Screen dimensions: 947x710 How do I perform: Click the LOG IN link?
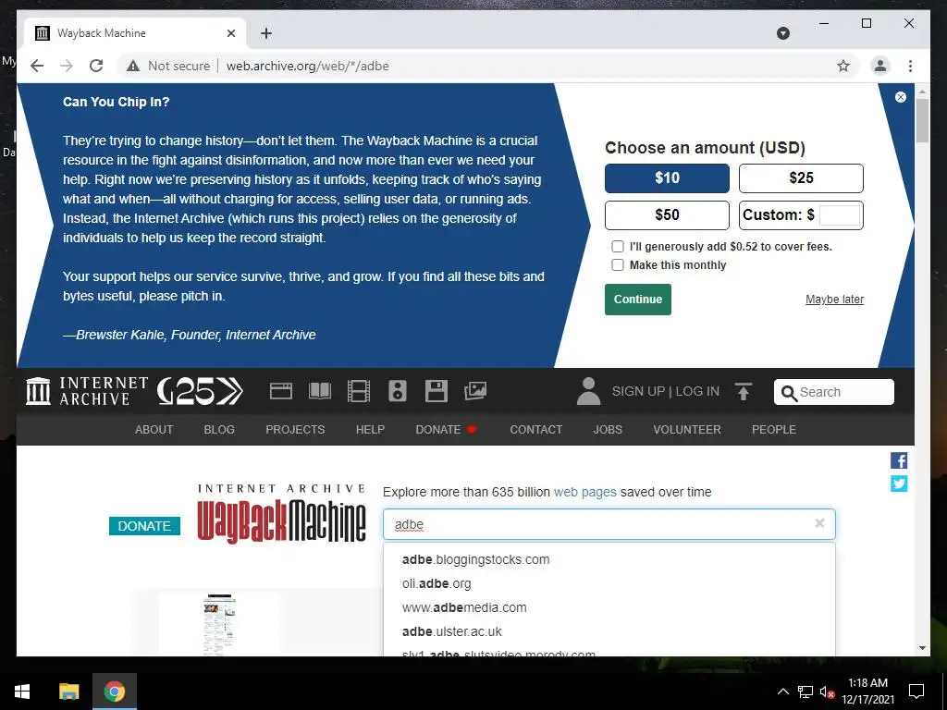697,391
